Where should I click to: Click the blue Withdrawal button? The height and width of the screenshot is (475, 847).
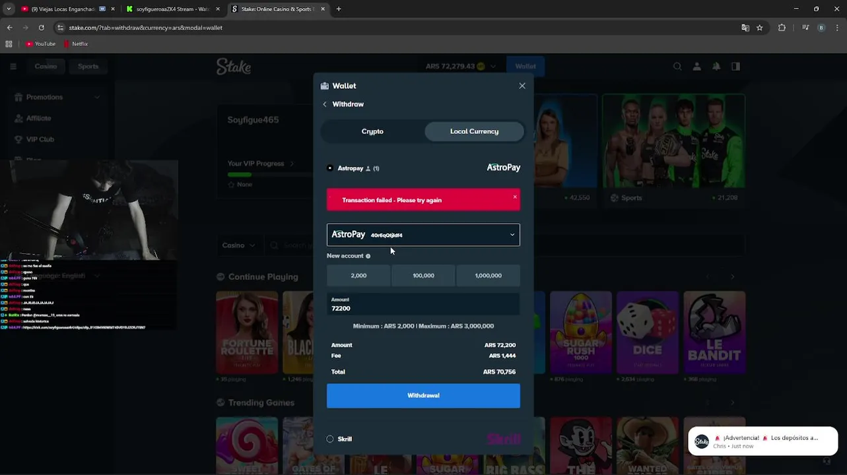click(x=423, y=395)
